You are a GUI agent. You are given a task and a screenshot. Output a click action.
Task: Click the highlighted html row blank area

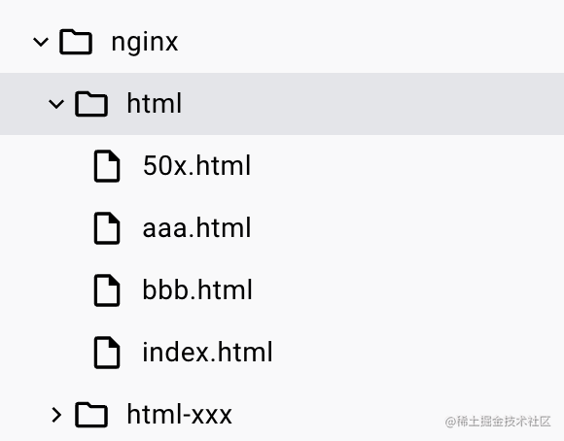370,104
